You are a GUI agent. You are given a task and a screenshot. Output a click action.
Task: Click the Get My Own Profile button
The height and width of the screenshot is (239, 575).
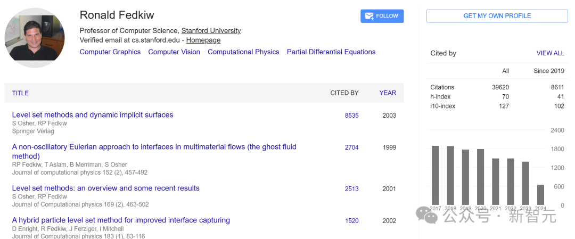pyautogui.click(x=497, y=16)
